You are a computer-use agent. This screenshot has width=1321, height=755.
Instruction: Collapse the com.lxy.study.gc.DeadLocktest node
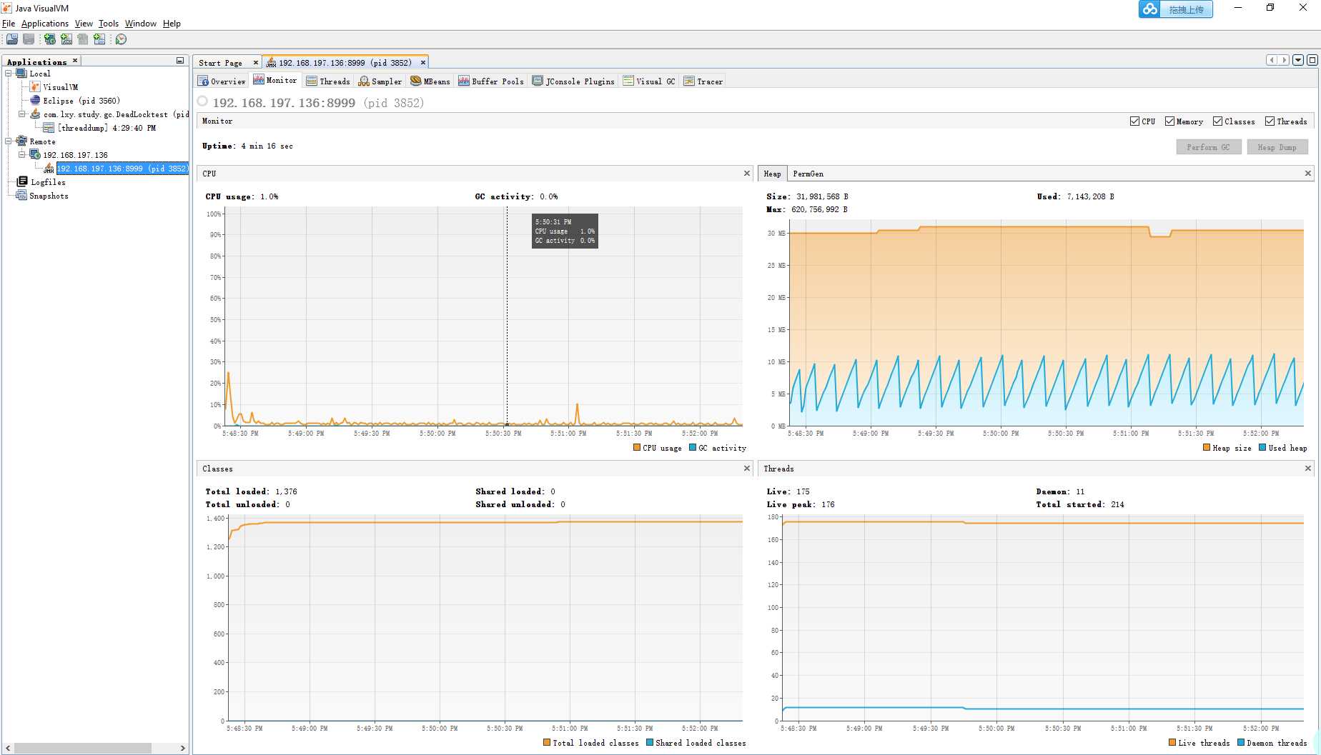pos(22,114)
